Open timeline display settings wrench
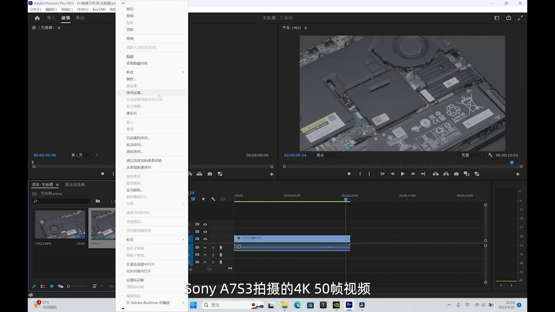 pyautogui.click(x=213, y=199)
